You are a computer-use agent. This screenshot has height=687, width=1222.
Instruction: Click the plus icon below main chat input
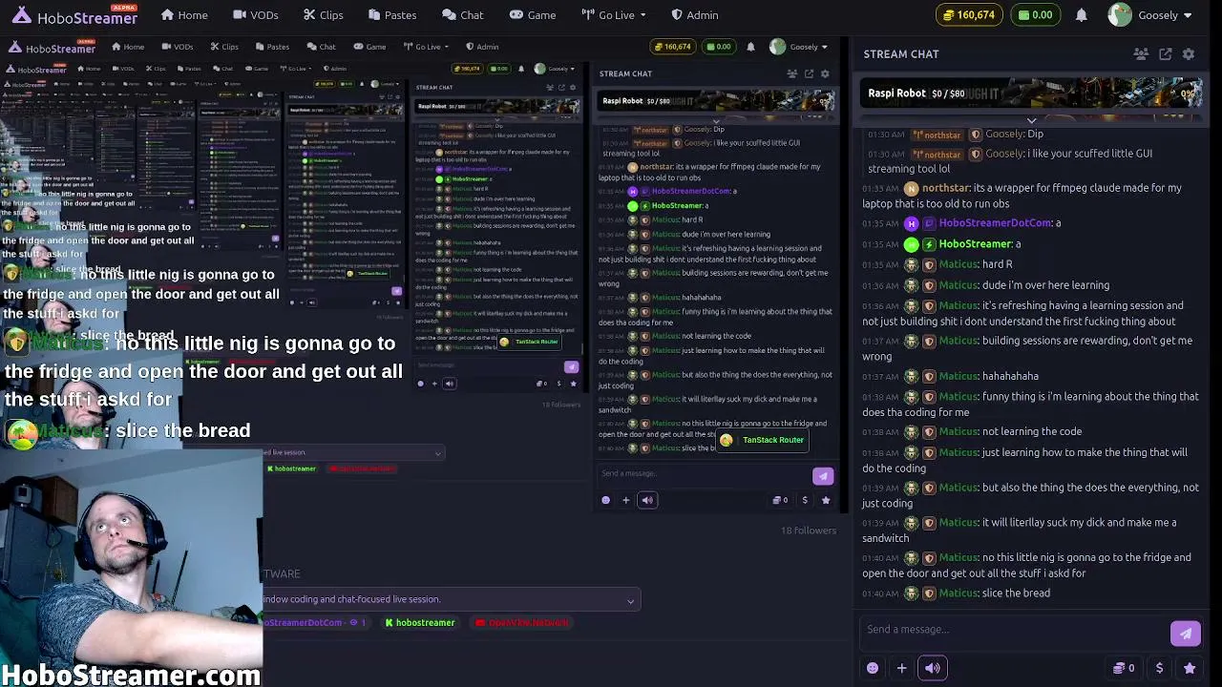pos(901,668)
